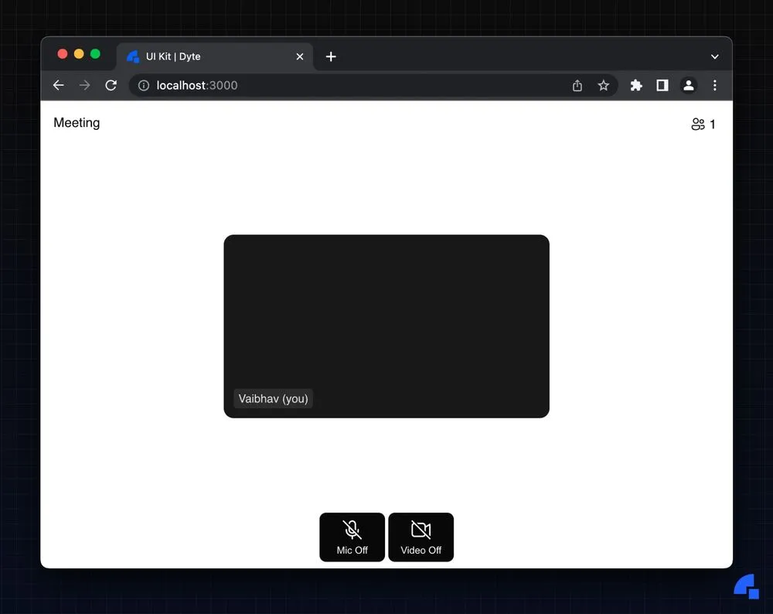Open the Extensions puzzle icon
The height and width of the screenshot is (614, 773).
[x=636, y=85]
